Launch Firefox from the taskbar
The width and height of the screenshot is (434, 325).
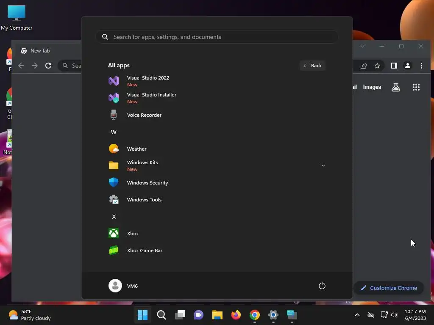tap(236, 315)
